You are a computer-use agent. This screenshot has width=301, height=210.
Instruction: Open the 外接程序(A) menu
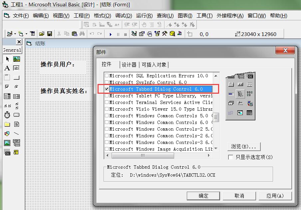(x=230, y=16)
